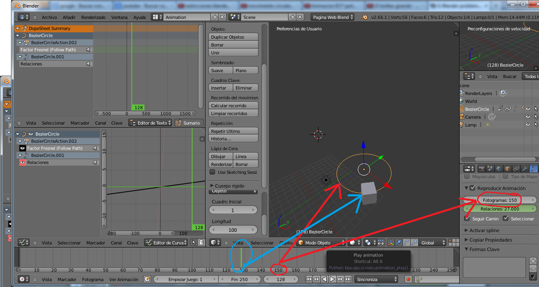Click the keying set key icon

point(419,279)
